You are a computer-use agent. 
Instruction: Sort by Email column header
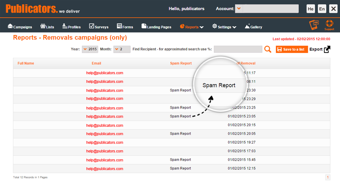coord(96,63)
